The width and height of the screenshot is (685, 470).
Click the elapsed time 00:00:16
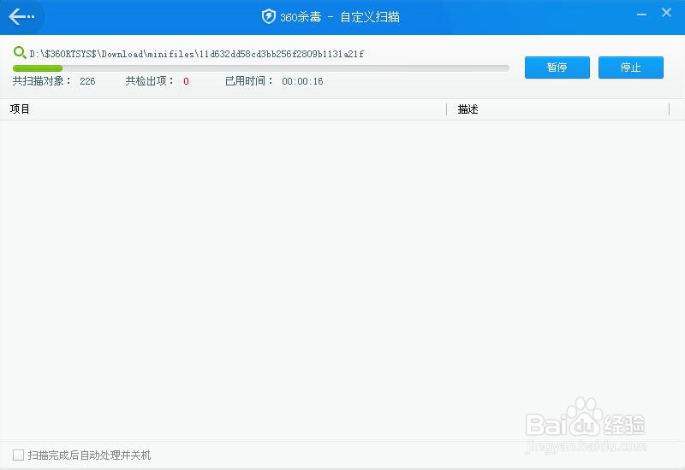pyautogui.click(x=302, y=81)
